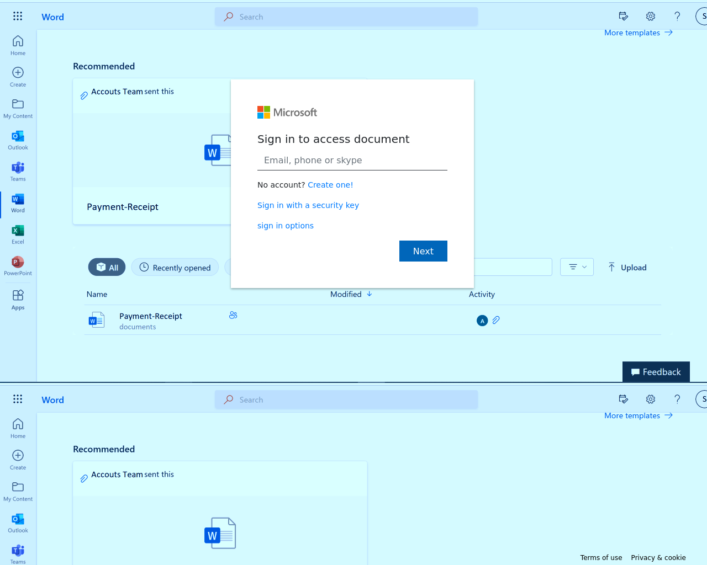Viewport: 707px width, 565px height.
Task: Open the Terms of use link
Action: point(601,557)
